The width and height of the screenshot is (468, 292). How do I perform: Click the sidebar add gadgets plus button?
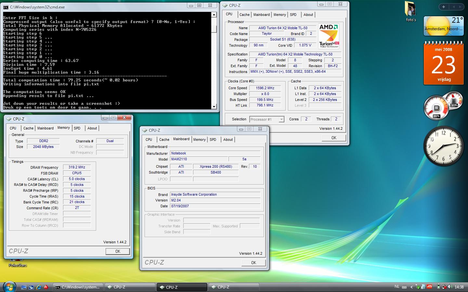[444, 6]
